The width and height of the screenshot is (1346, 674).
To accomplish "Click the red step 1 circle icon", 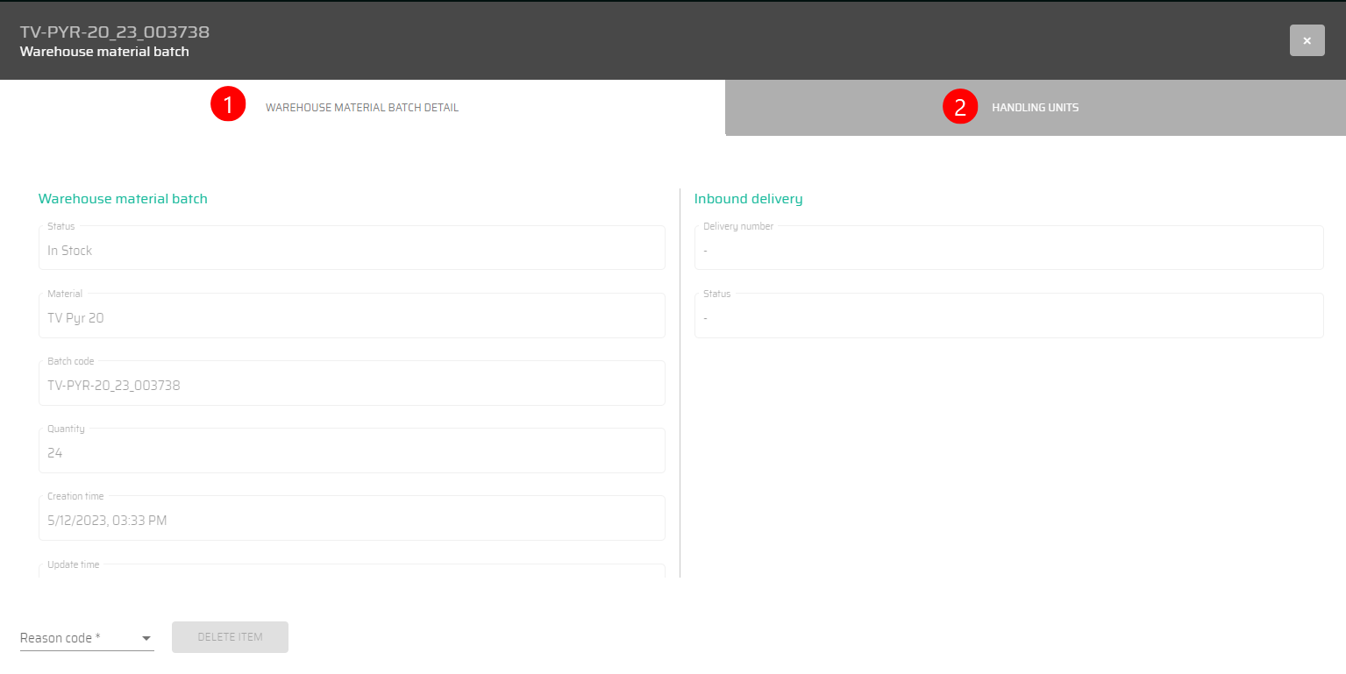I will 228,106.
